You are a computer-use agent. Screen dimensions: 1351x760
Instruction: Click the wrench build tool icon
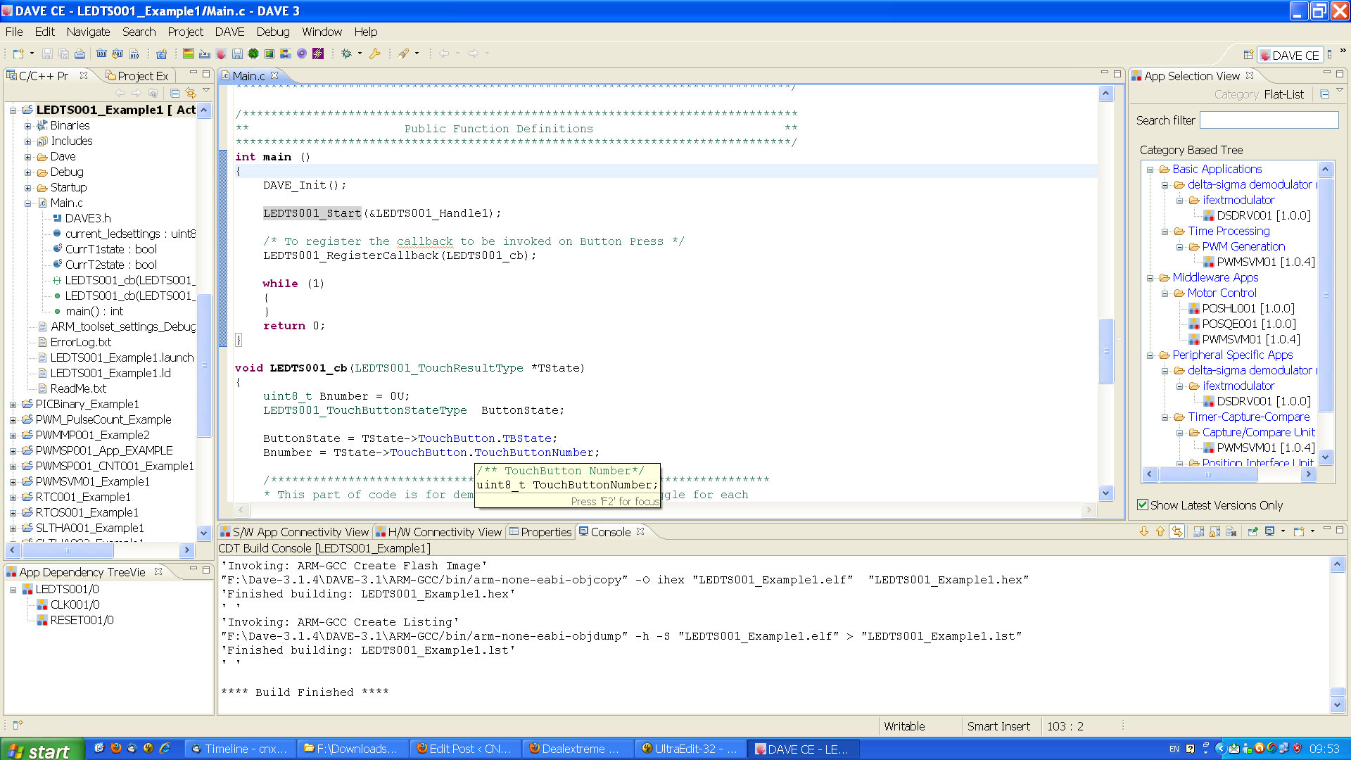point(375,53)
